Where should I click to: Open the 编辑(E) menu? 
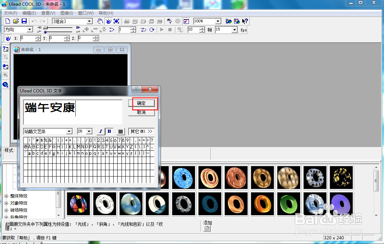tap(29, 13)
